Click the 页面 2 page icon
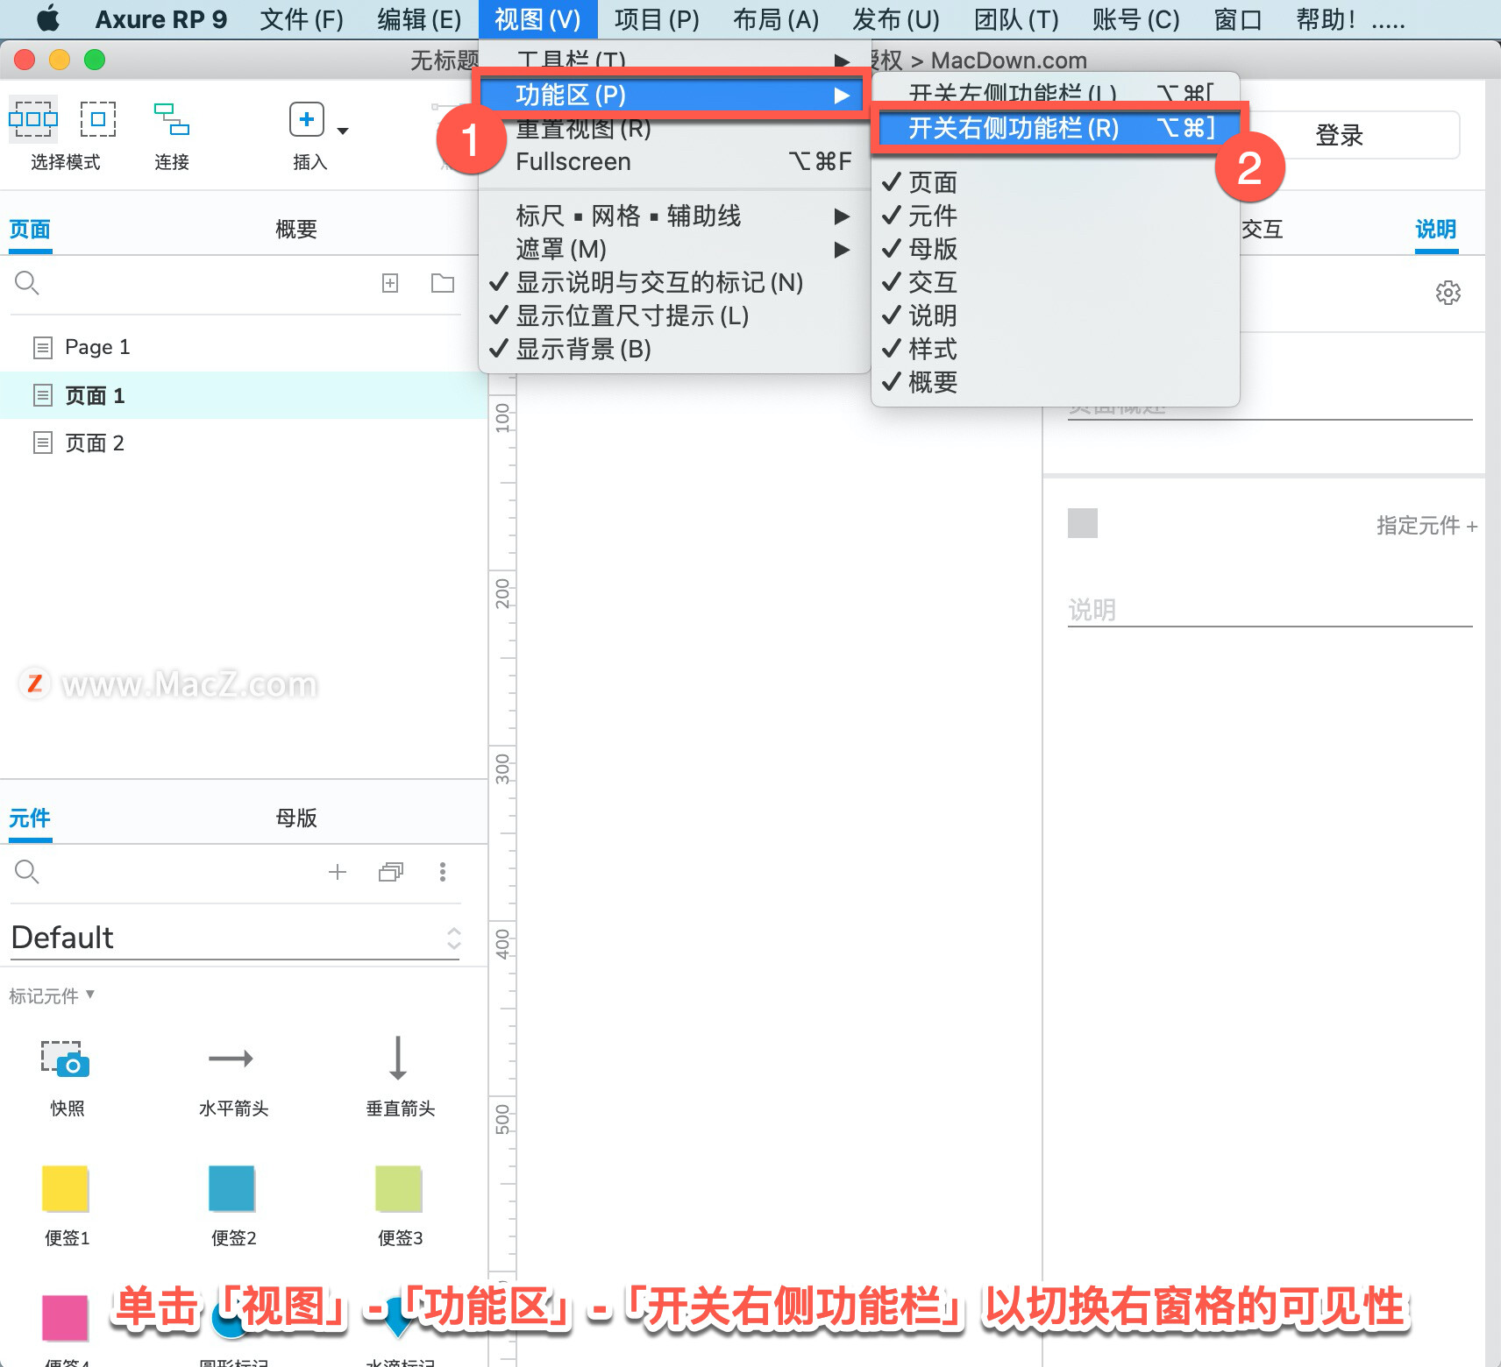Image resolution: width=1501 pixels, height=1367 pixels. coord(42,443)
